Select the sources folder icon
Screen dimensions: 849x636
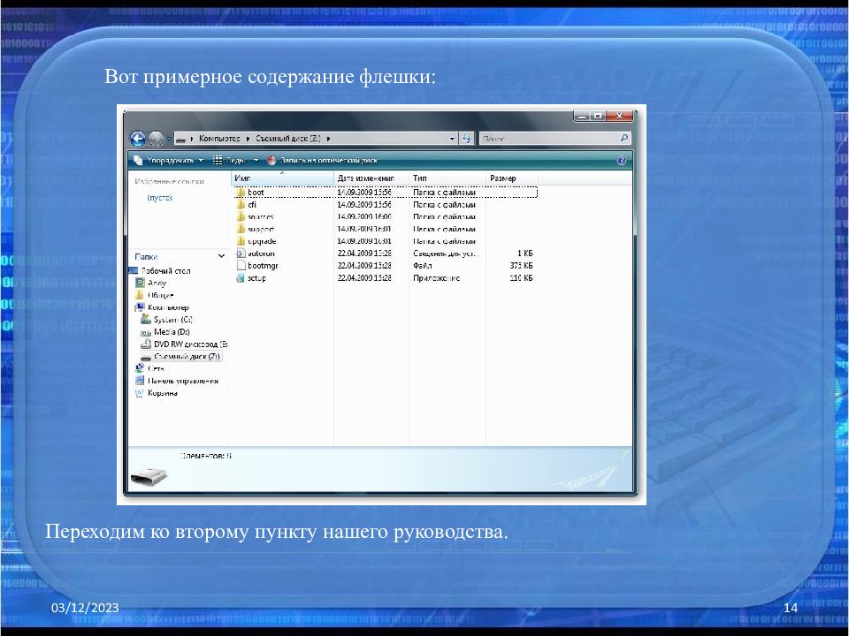point(241,216)
